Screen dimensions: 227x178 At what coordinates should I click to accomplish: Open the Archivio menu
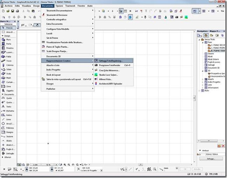9,6
